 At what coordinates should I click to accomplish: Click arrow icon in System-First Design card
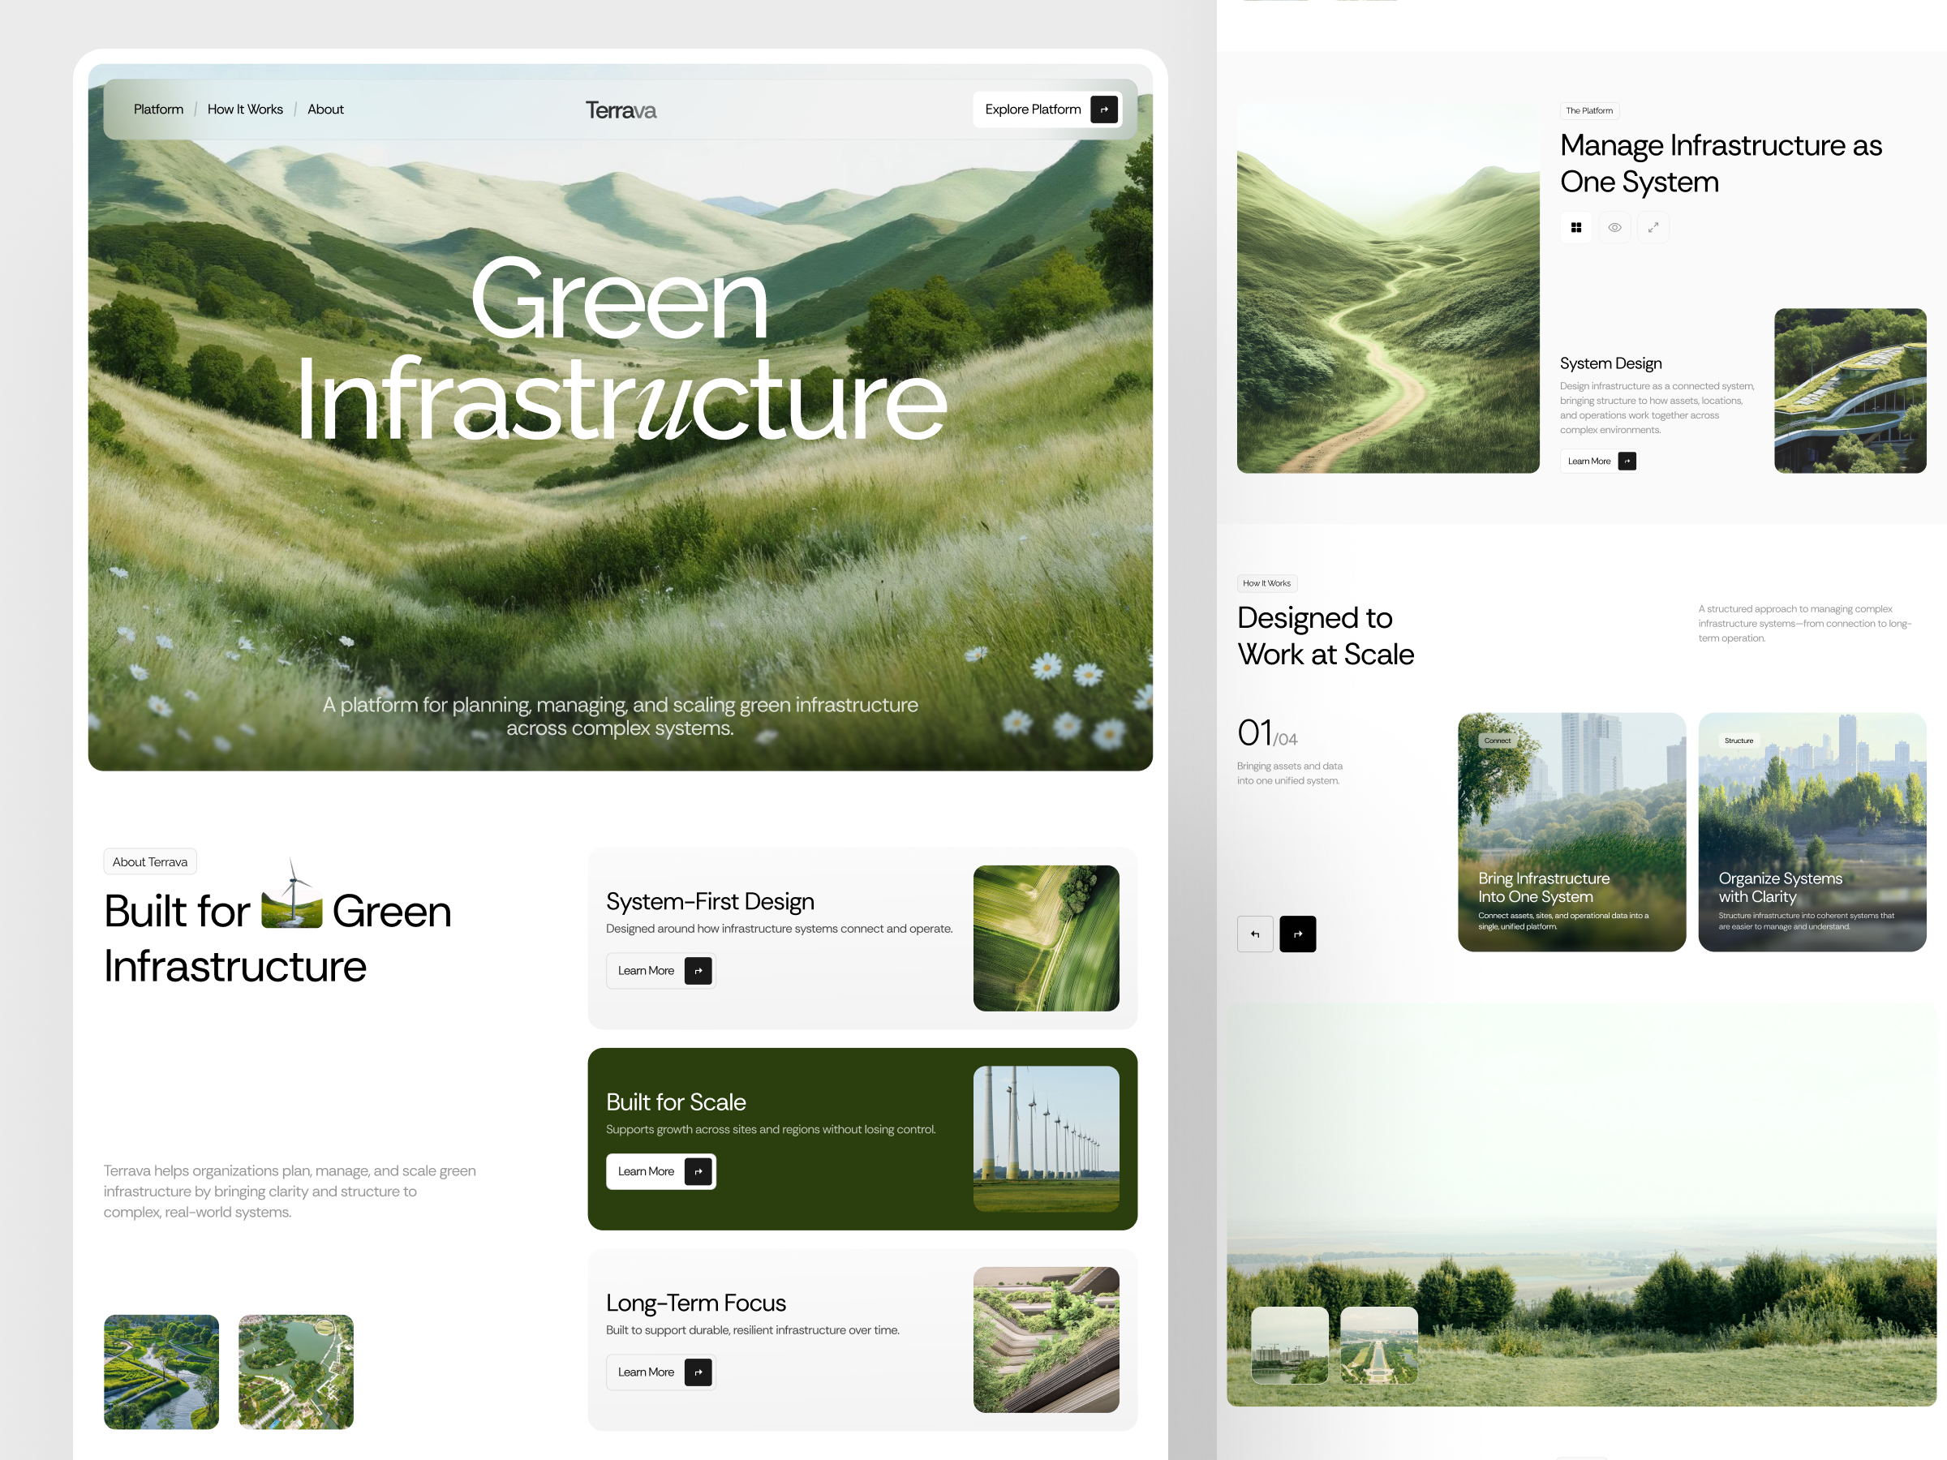pos(698,971)
